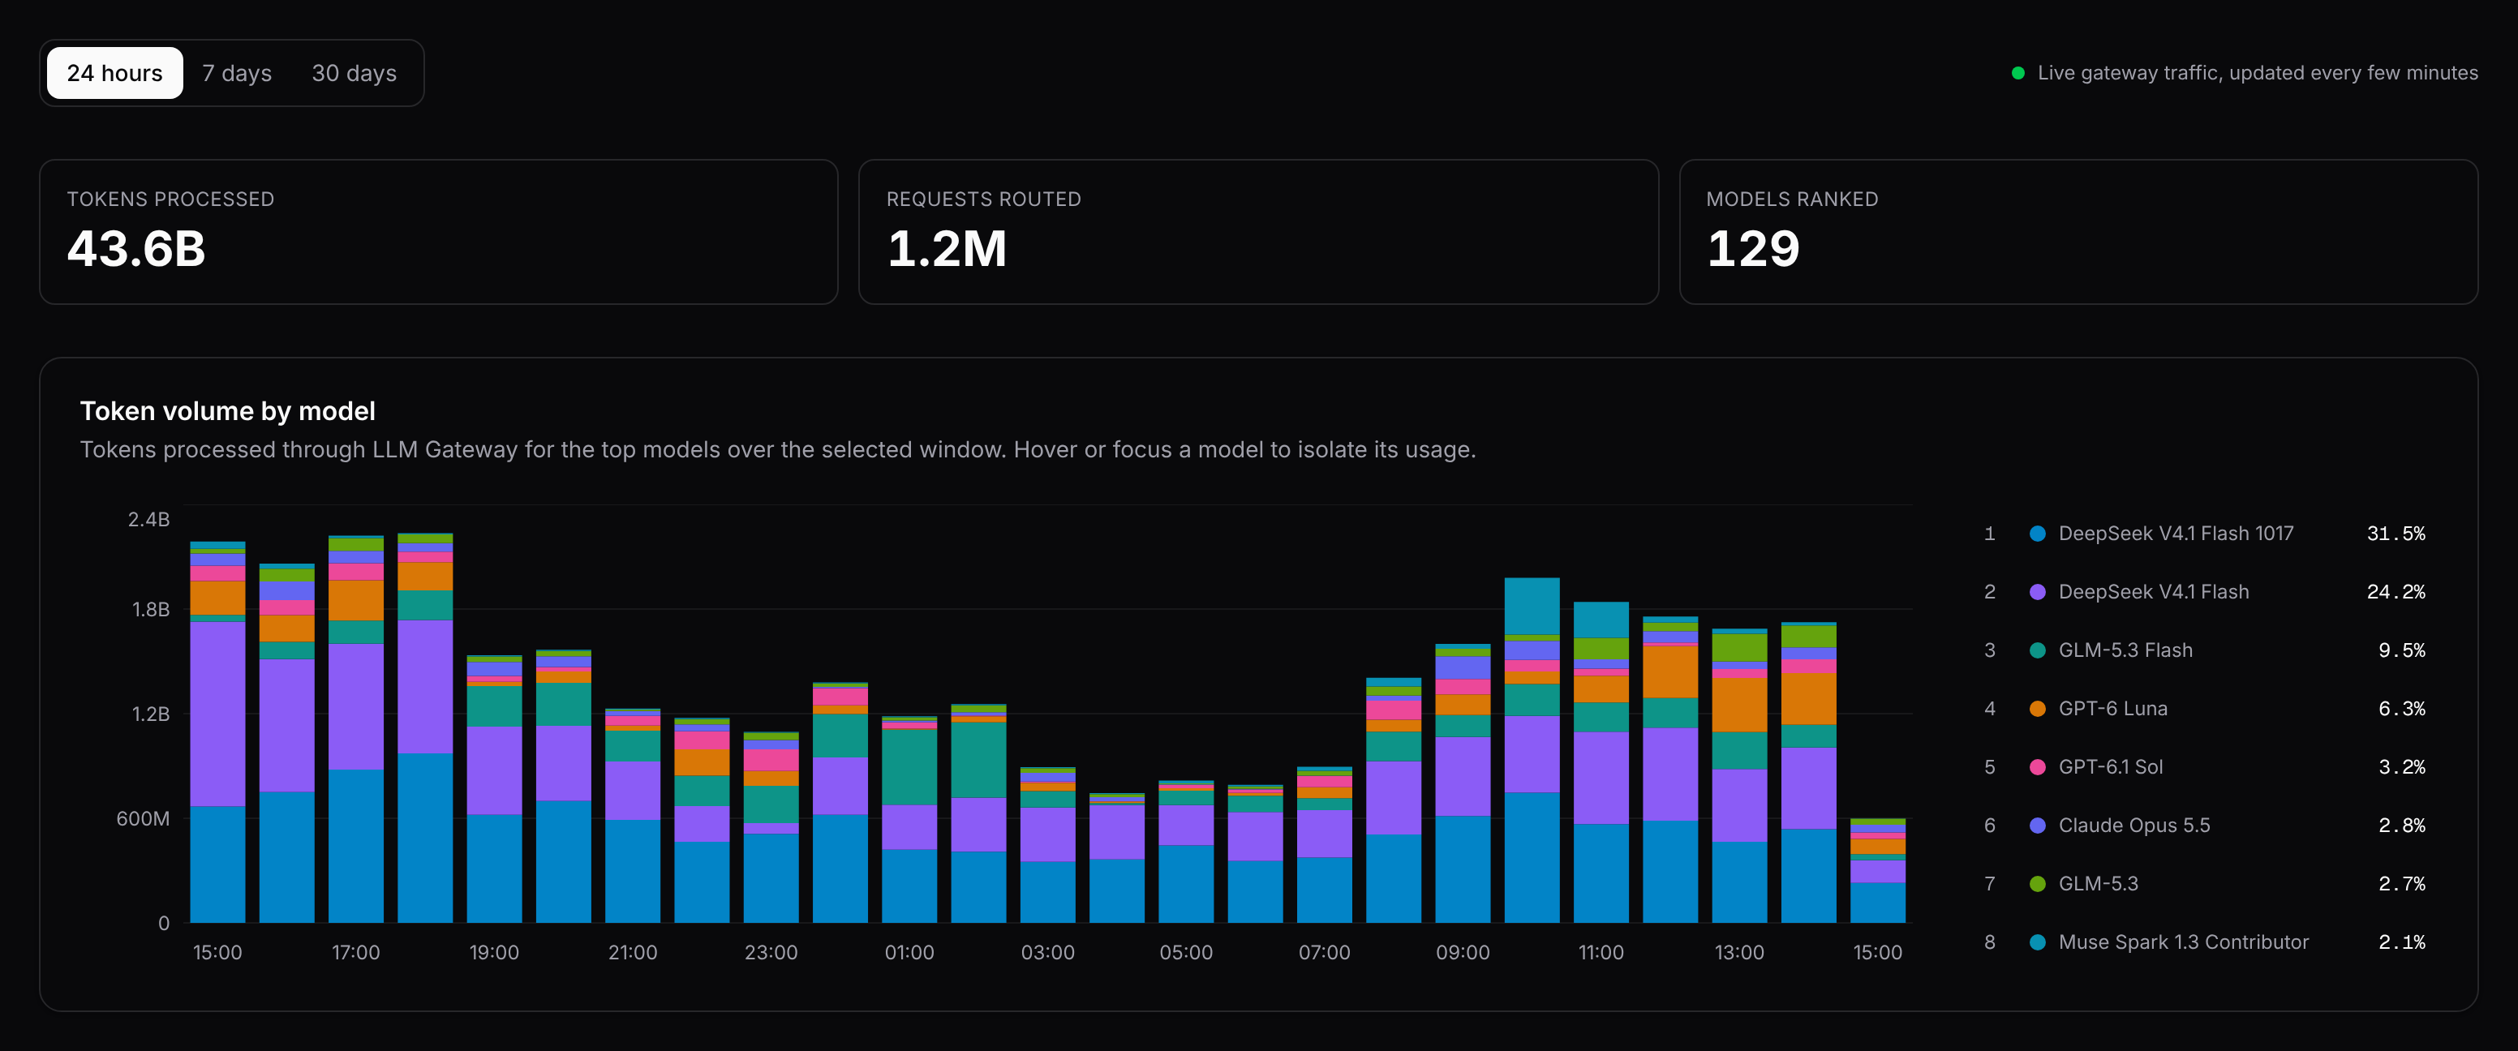Viewport: 2518px width, 1051px height.
Task: Click the Tokens Processed 43.6B card
Action: 438,233
